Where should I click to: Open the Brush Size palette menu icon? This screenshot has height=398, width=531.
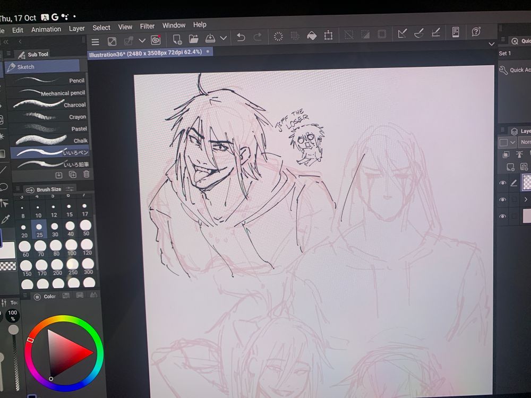18,188
